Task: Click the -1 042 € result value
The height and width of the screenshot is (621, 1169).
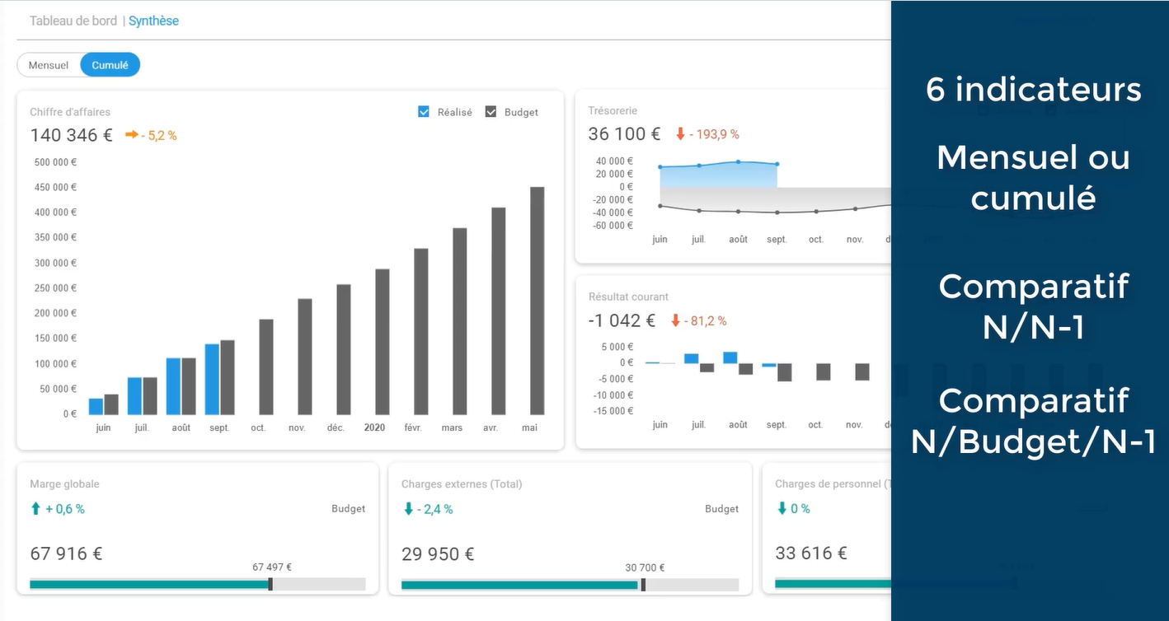Action: point(622,320)
